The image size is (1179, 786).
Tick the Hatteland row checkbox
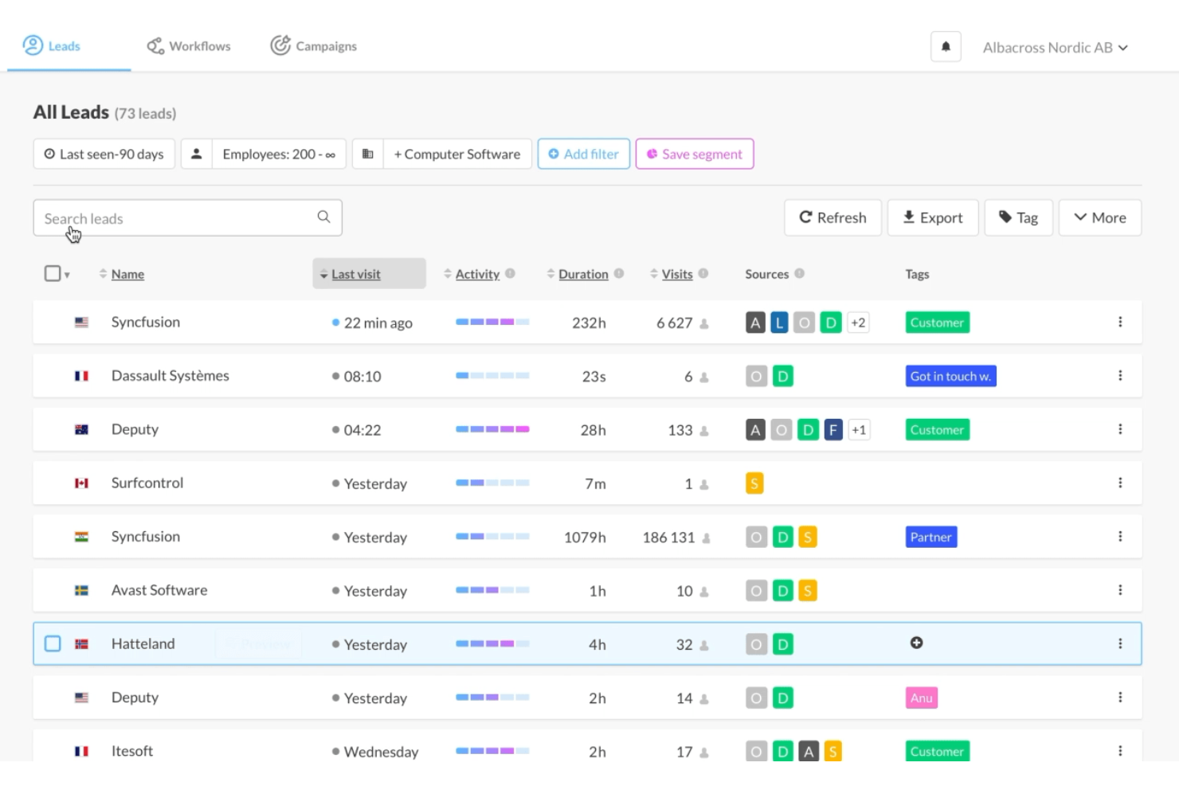(53, 643)
